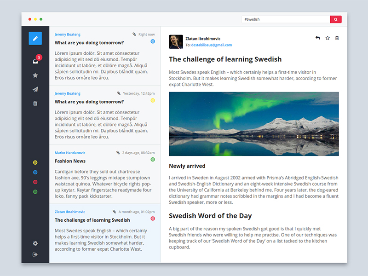Click the blue compose pencil button
The width and height of the screenshot is (368, 276).
tap(35, 38)
